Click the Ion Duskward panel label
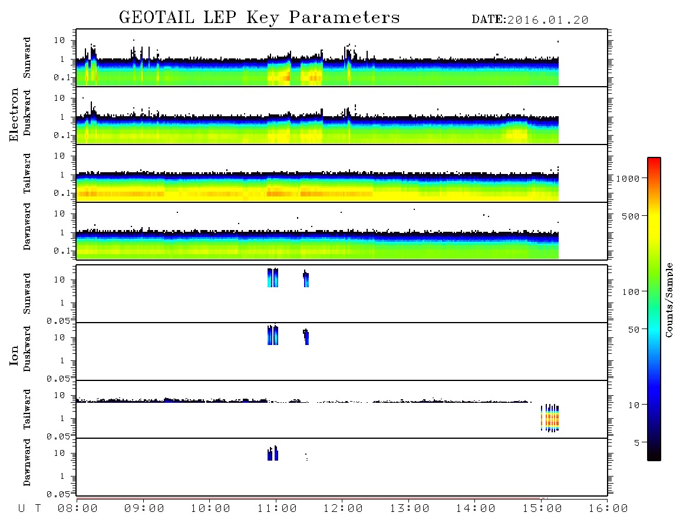 27,349
